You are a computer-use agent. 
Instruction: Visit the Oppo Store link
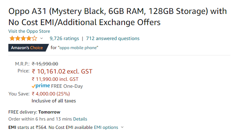pos(29,31)
